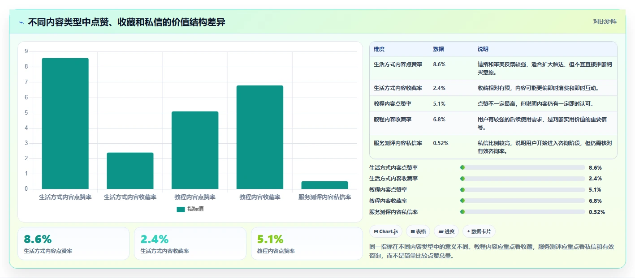Click the summary paragraph starting 同一指标
This screenshot has height=278, width=635.
(492, 251)
